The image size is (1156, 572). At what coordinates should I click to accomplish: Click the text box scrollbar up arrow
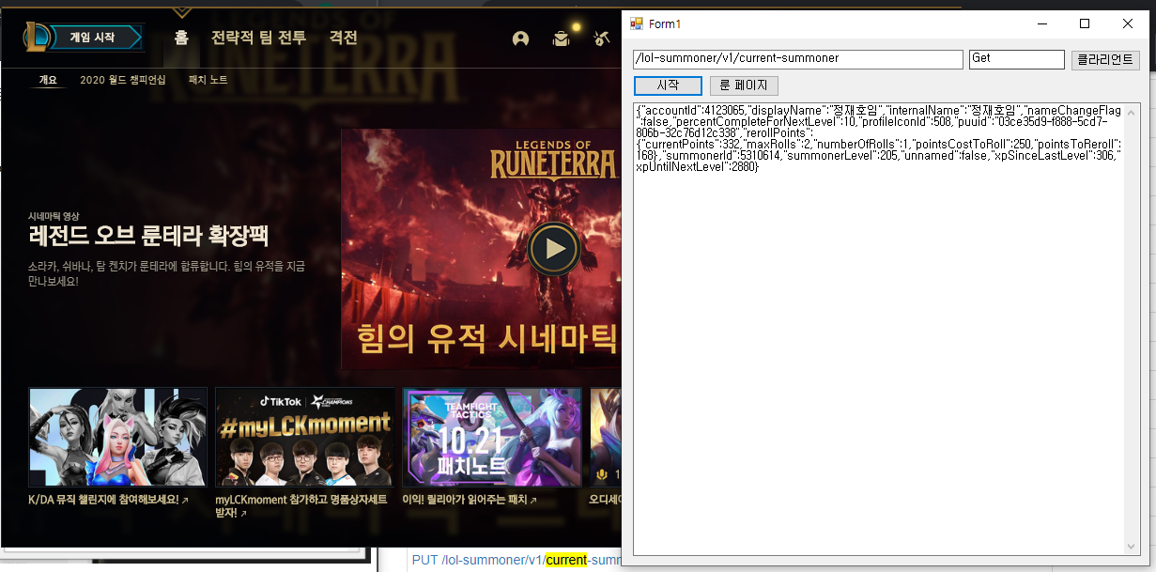click(x=1132, y=111)
